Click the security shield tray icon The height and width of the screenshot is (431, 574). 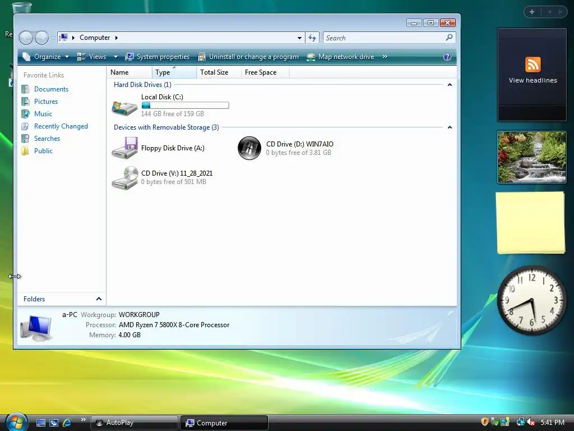[x=485, y=422]
